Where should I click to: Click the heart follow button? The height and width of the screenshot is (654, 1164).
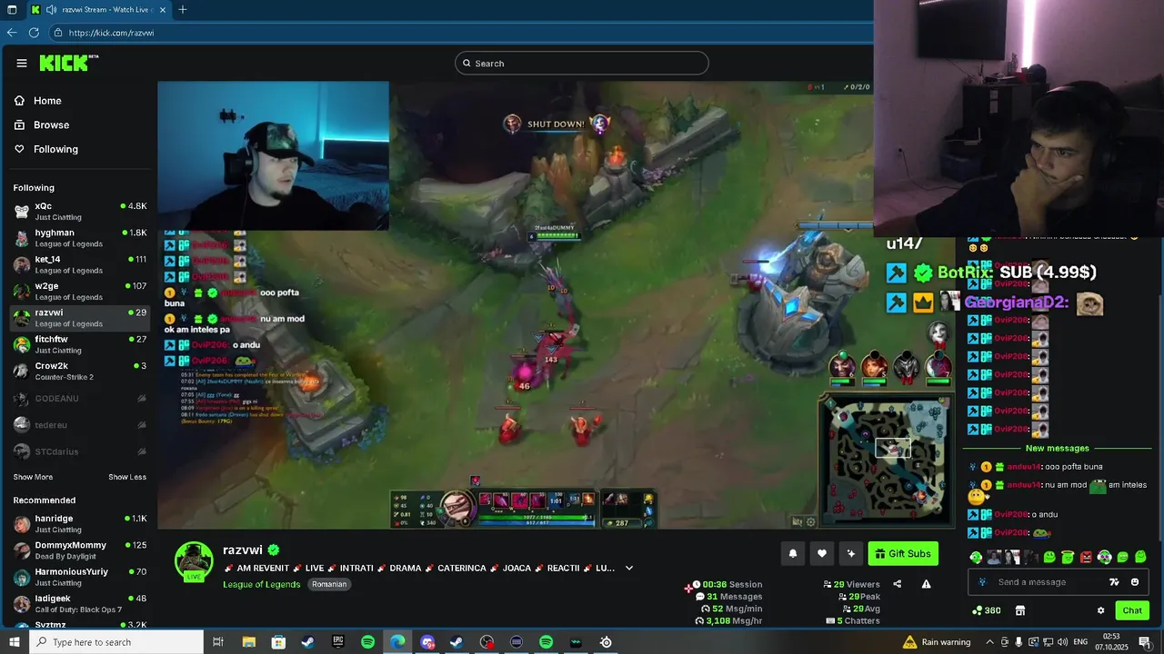(822, 553)
